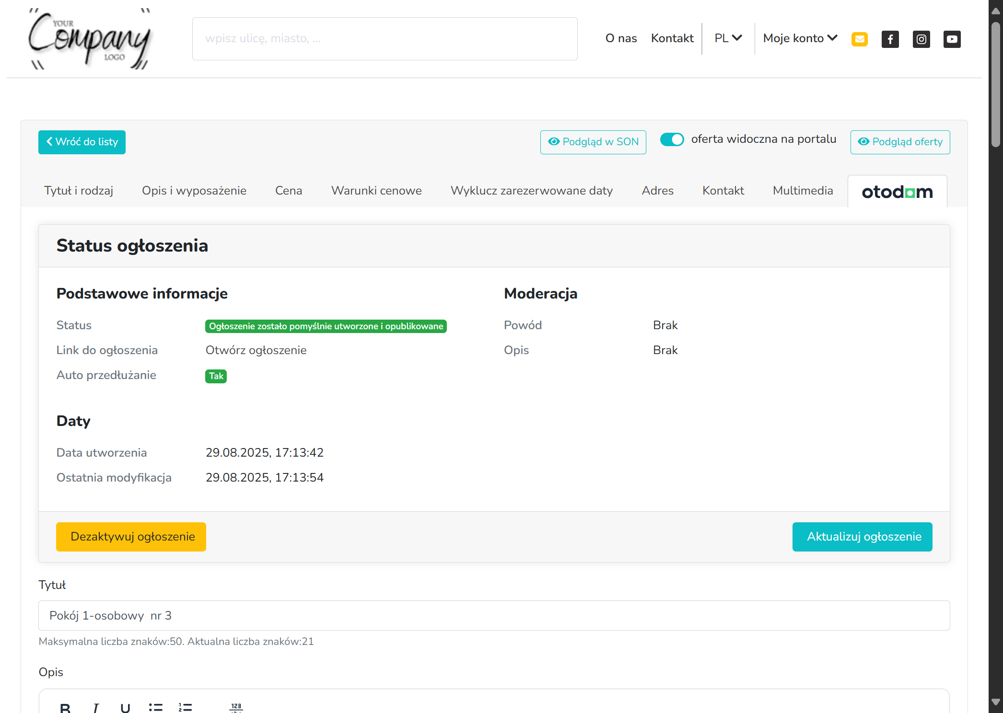Image resolution: width=1003 pixels, height=713 pixels.
Task: Go to the Adres tab
Action: pos(658,191)
